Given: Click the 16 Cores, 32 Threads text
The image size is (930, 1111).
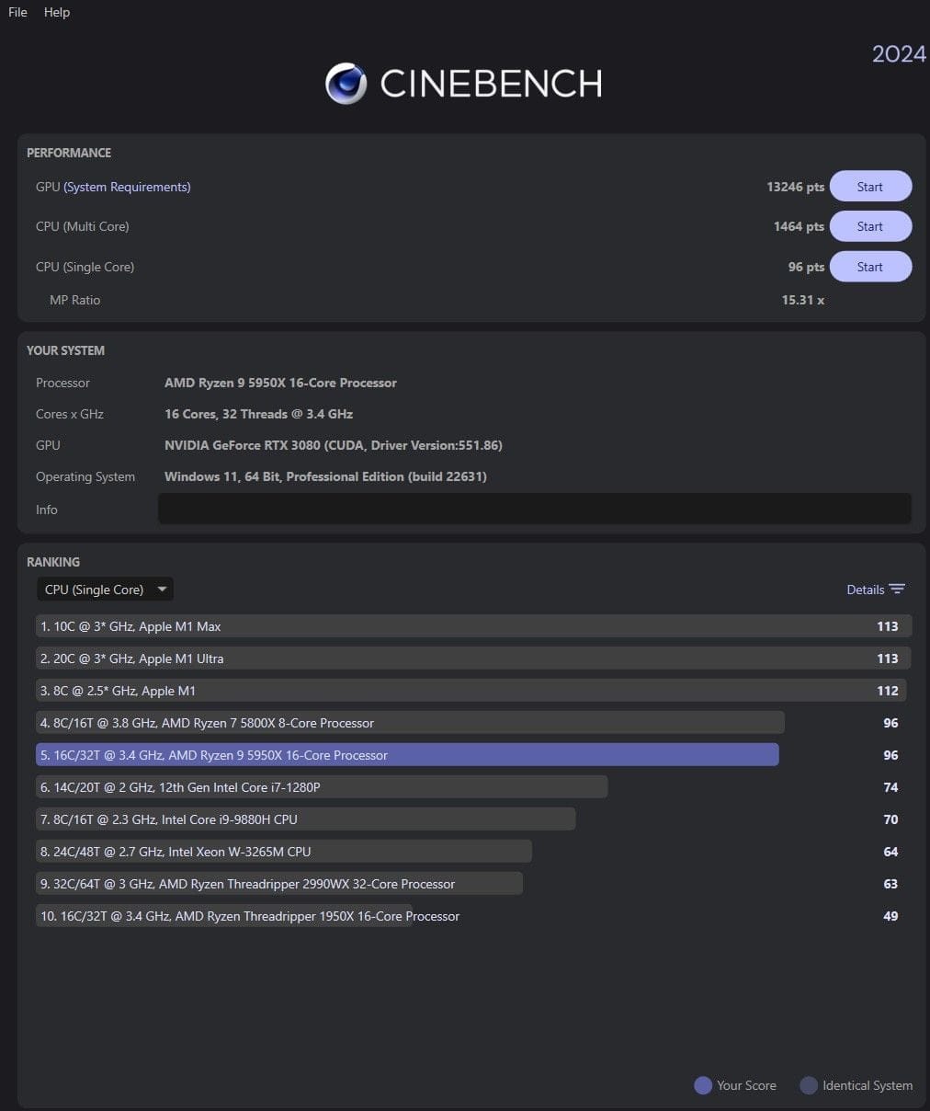Looking at the screenshot, I should [x=258, y=414].
